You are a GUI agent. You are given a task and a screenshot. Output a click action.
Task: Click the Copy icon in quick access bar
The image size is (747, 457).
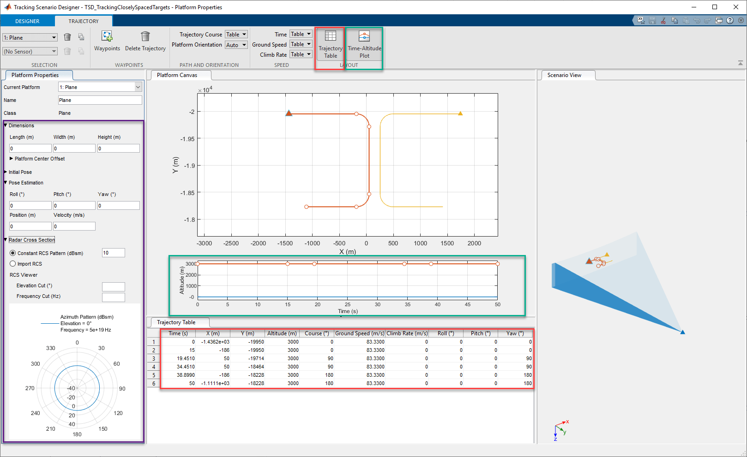[675, 20]
